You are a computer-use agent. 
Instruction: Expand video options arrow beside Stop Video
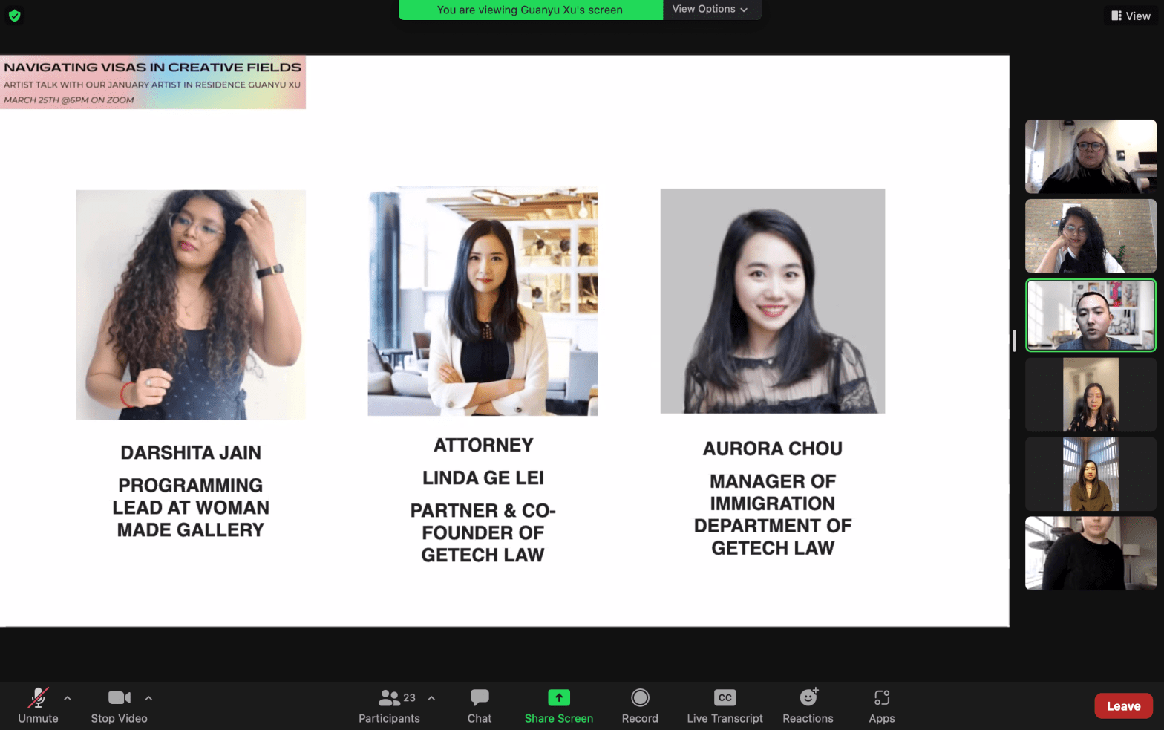pyautogui.click(x=148, y=698)
